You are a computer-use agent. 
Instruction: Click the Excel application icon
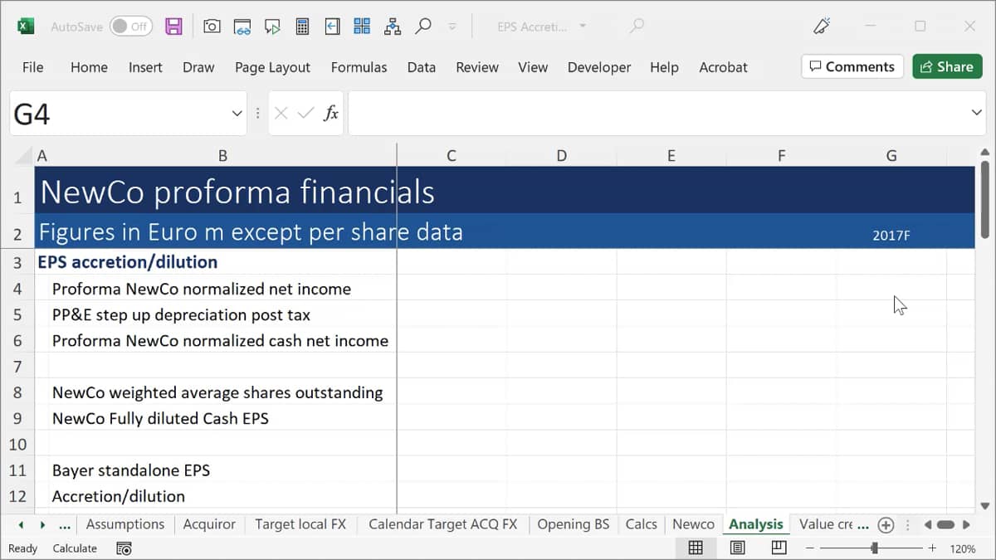coord(26,27)
